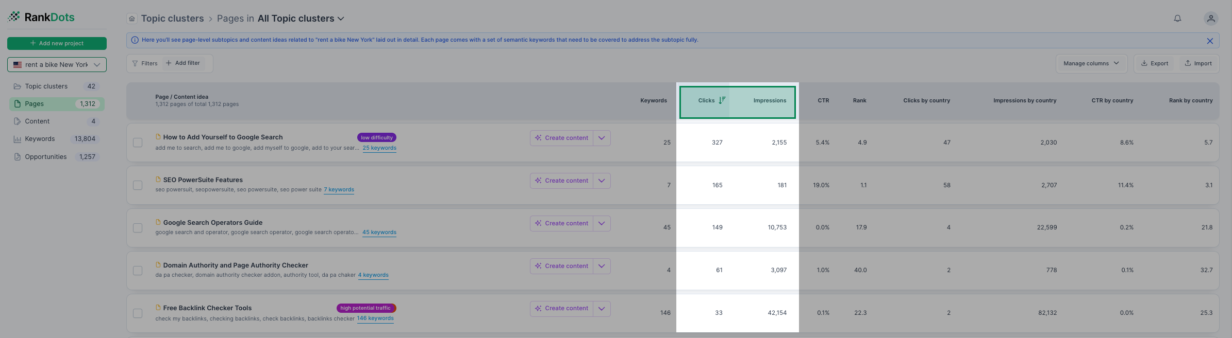The width and height of the screenshot is (1232, 338).
Task: Dismiss the blue info banner
Action: tap(1210, 41)
